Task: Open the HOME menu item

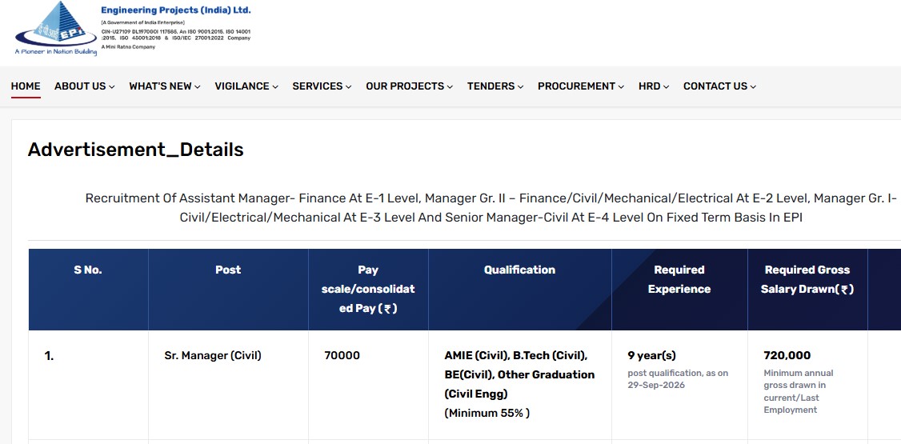Action: [26, 86]
